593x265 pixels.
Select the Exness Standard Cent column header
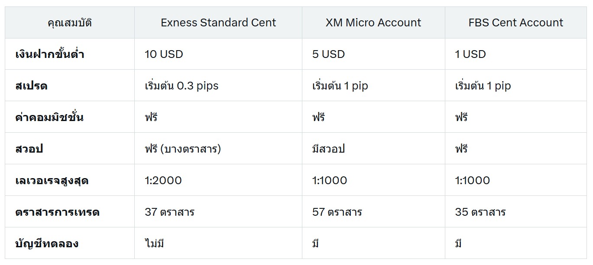pyautogui.click(x=218, y=22)
